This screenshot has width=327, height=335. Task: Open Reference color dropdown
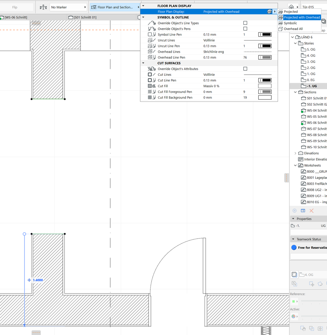coord(295,301)
